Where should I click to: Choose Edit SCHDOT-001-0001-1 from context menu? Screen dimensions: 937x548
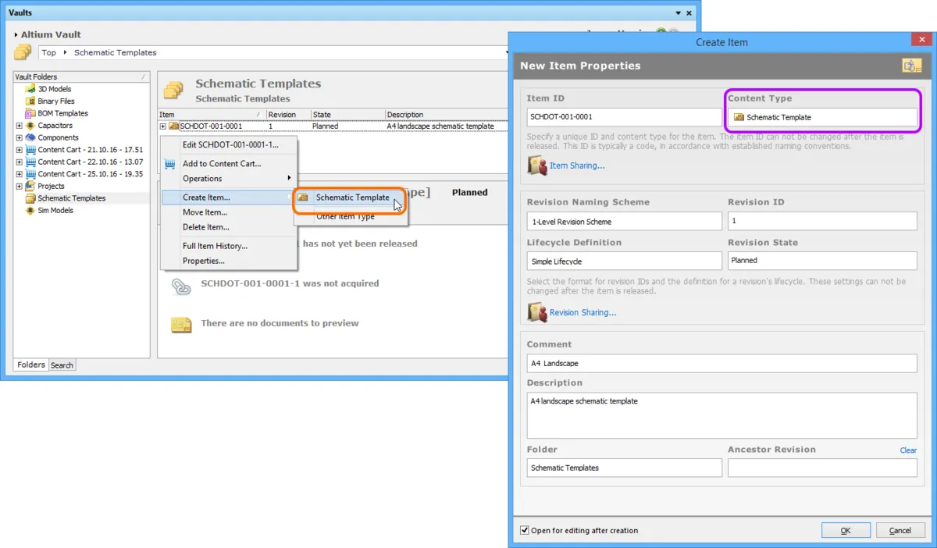230,144
